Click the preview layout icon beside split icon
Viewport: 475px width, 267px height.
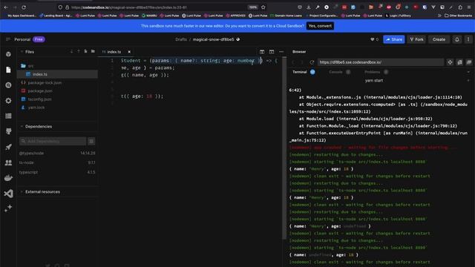coord(272,52)
